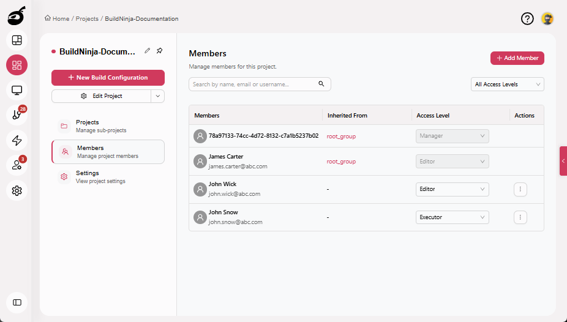Click the Access Level column header
Screen dimensions: 567x322
(433, 115)
